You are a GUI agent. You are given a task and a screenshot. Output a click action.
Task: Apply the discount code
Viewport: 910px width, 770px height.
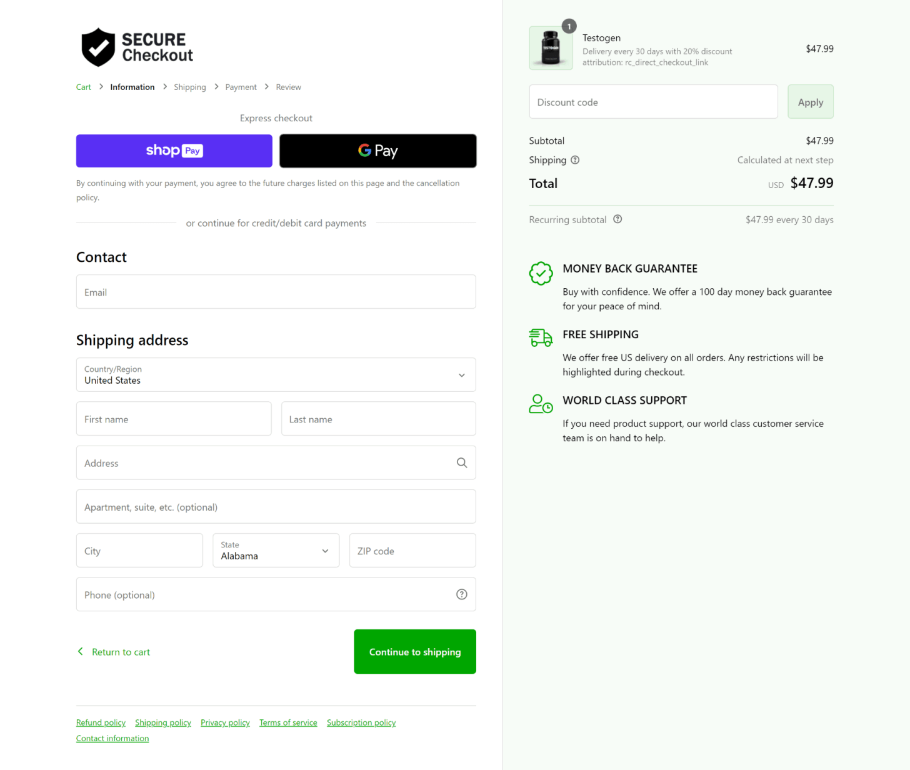tap(810, 102)
